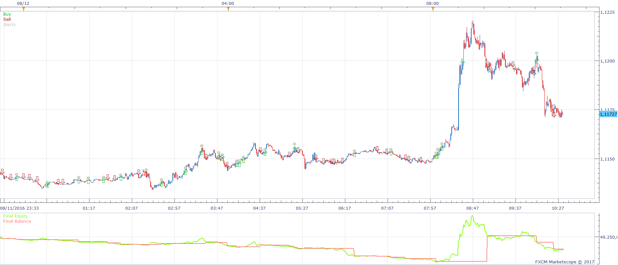Click the 08/11/2016 23:33 time label

[x=20, y=208]
